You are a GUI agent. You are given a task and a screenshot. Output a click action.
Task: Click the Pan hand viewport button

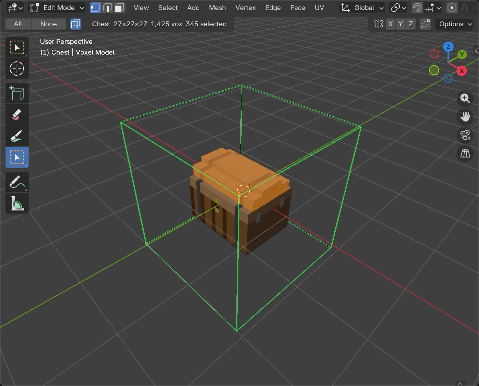[465, 117]
